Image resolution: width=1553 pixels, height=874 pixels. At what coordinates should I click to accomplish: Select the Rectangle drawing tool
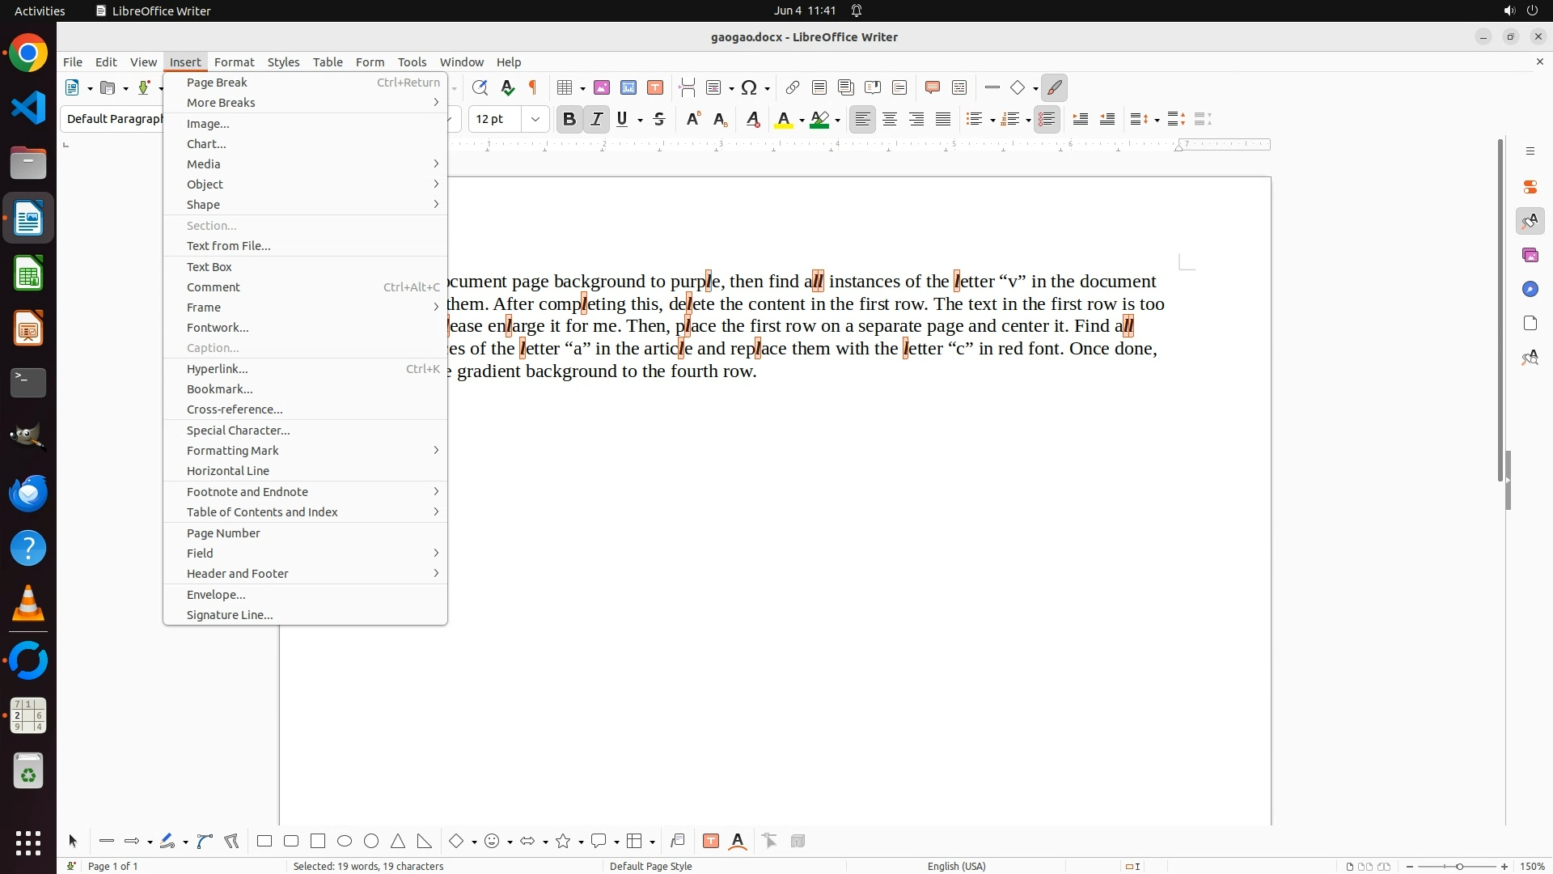click(264, 842)
